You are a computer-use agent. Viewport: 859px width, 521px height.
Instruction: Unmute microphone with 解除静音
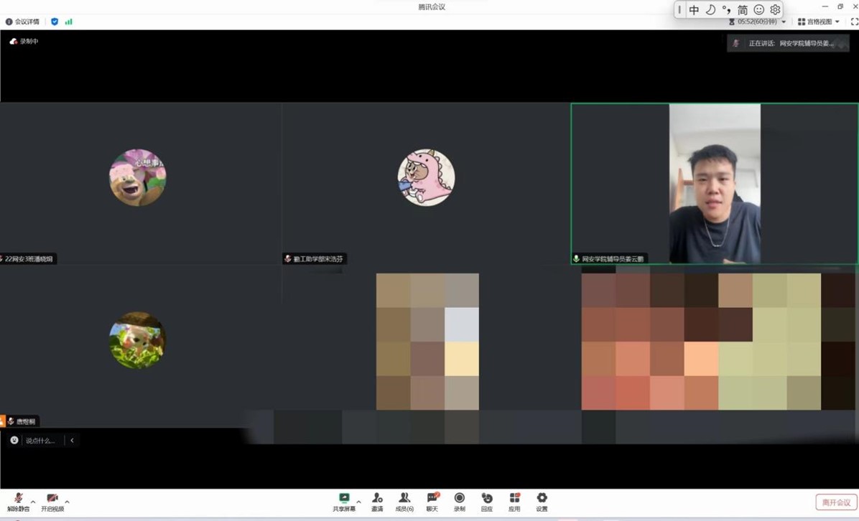coord(18,502)
